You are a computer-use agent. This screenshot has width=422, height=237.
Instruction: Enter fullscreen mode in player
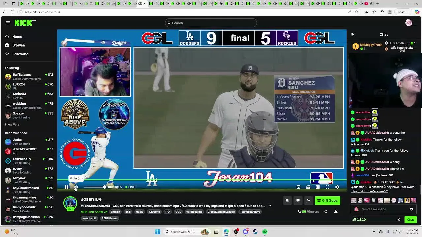point(327,187)
